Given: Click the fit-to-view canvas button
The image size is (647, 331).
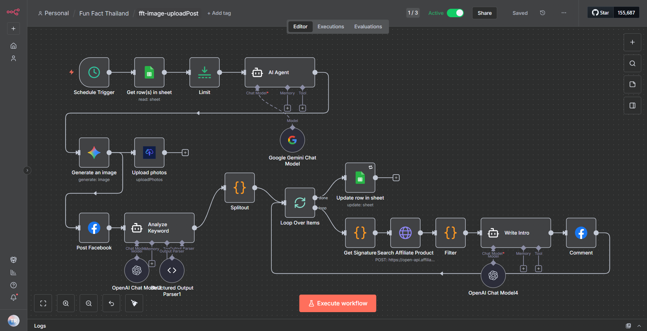Looking at the screenshot, I should 43,303.
